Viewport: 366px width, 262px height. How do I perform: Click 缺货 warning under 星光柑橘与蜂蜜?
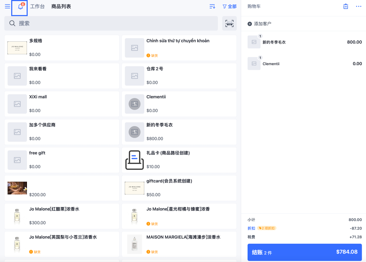tap(152, 224)
